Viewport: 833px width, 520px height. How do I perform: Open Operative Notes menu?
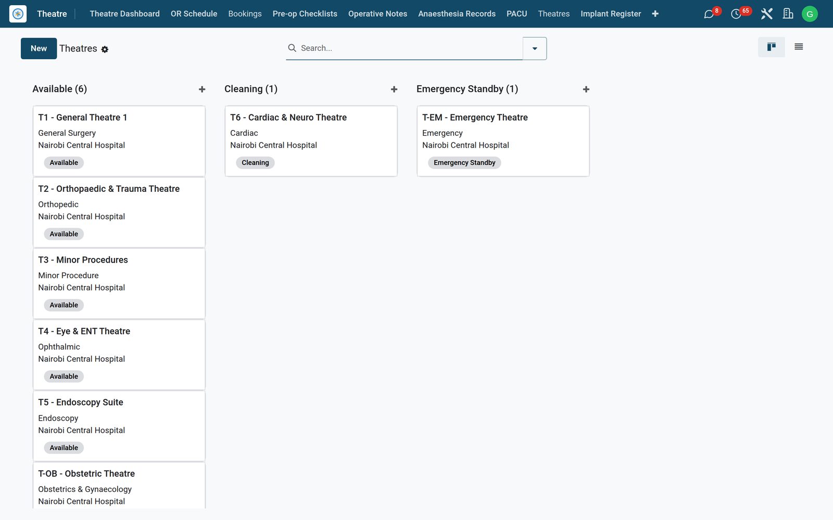(377, 14)
